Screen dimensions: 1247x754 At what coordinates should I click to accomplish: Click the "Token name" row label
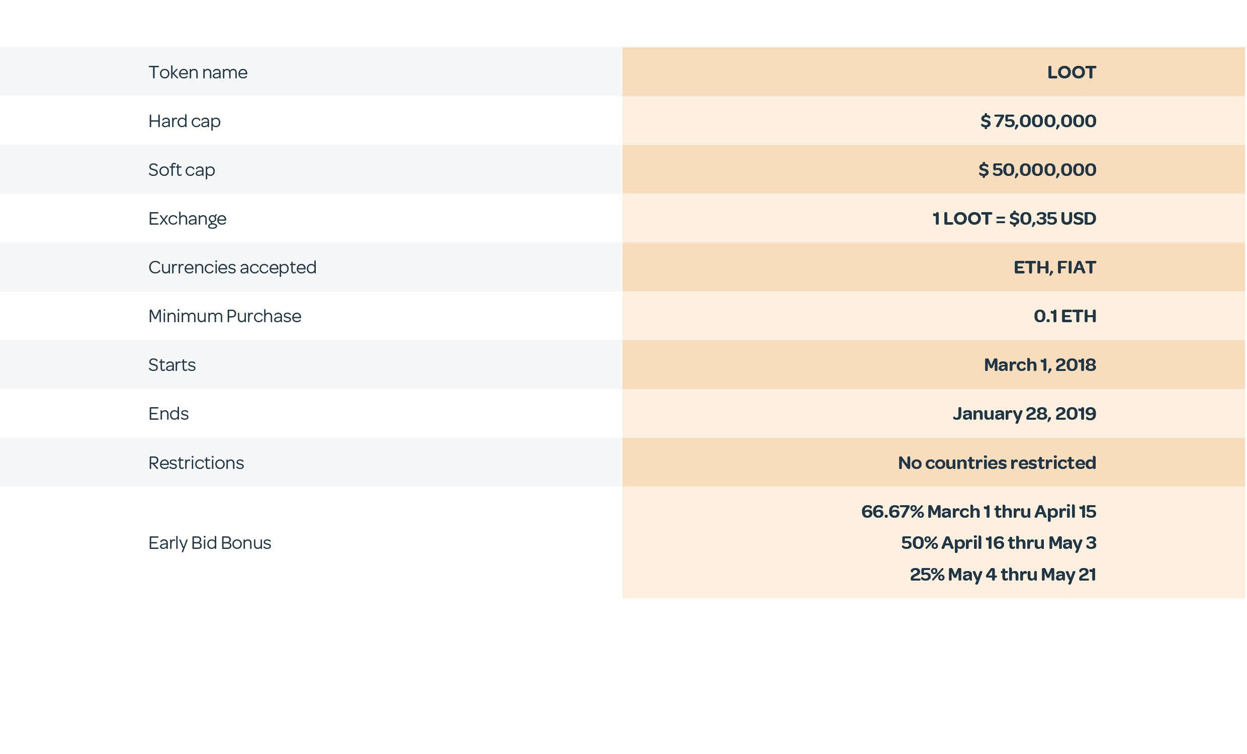coord(198,72)
